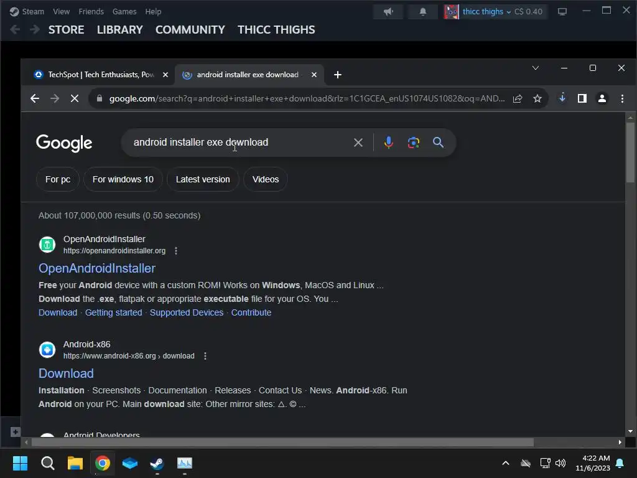Screen dimensions: 637x478
Task: Open volume control in system tray
Action: 560,463
